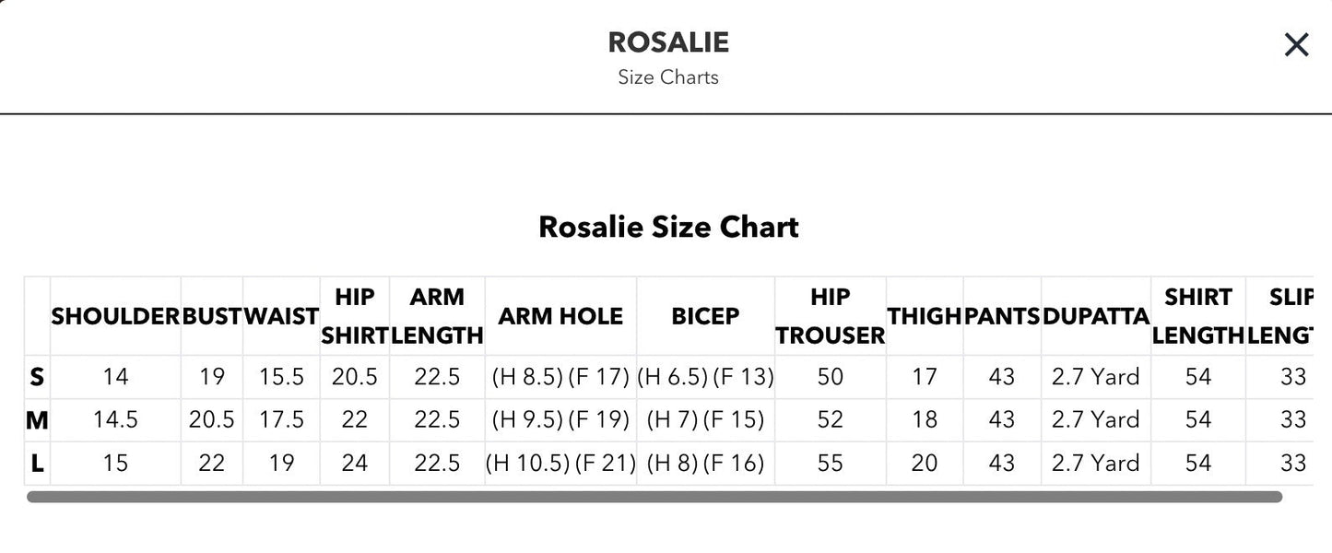Click the WAIST column header
Viewport: 1332px width, 553px height.
(280, 315)
